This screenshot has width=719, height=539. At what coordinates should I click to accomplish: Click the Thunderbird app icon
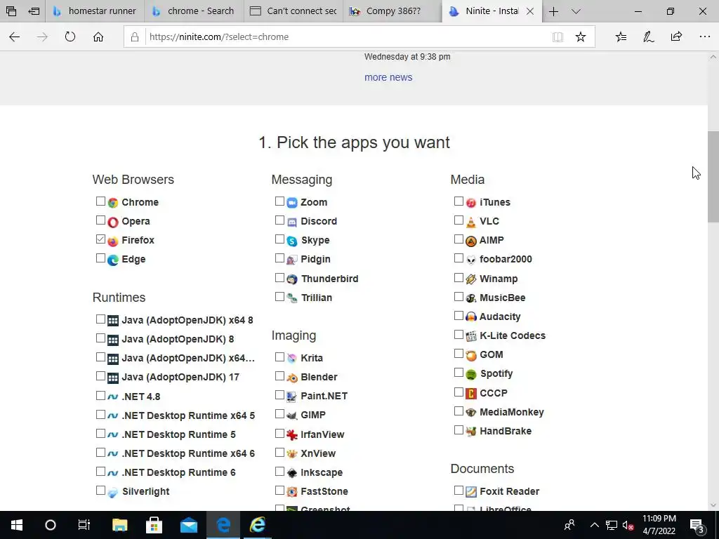(292, 279)
